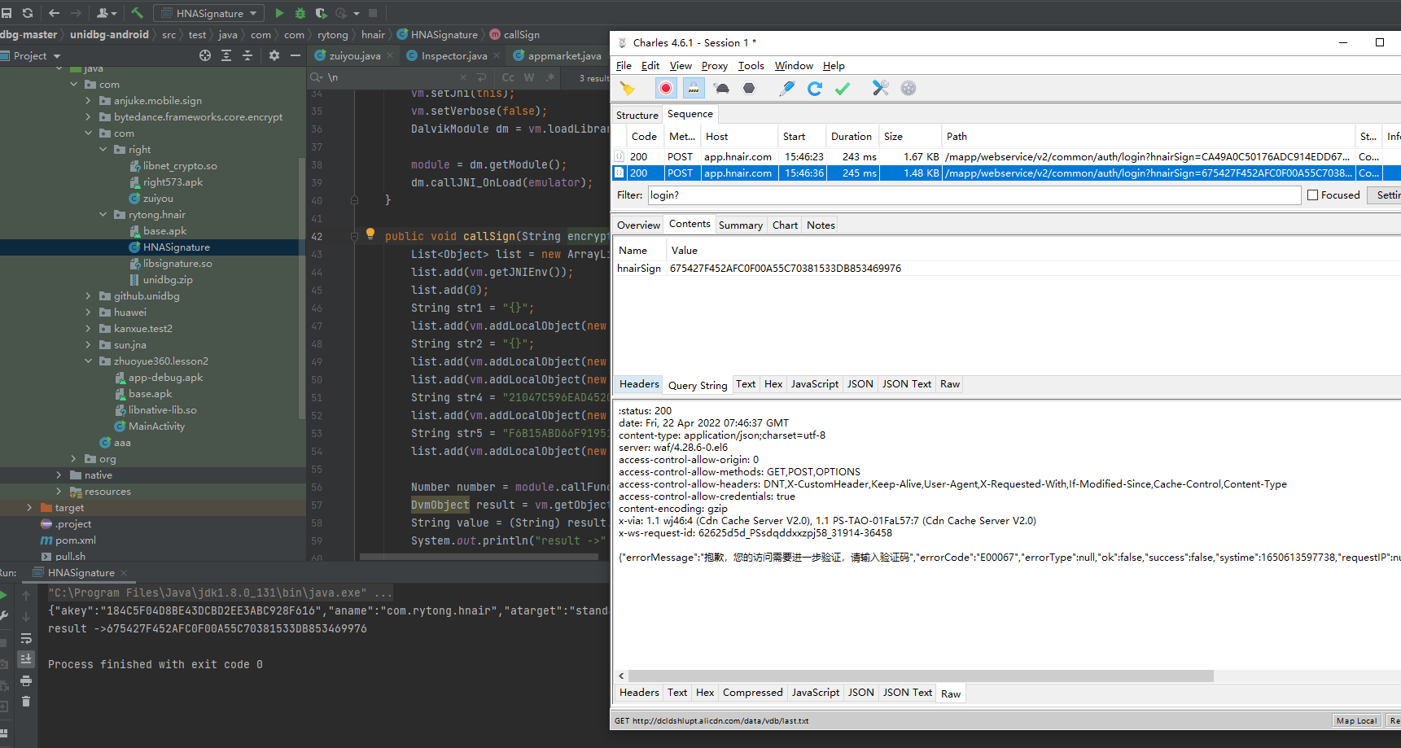Viewport: 1401px width, 748px height.
Task: Rerun HNASignature from Run panel
Action: click(3, 595)
